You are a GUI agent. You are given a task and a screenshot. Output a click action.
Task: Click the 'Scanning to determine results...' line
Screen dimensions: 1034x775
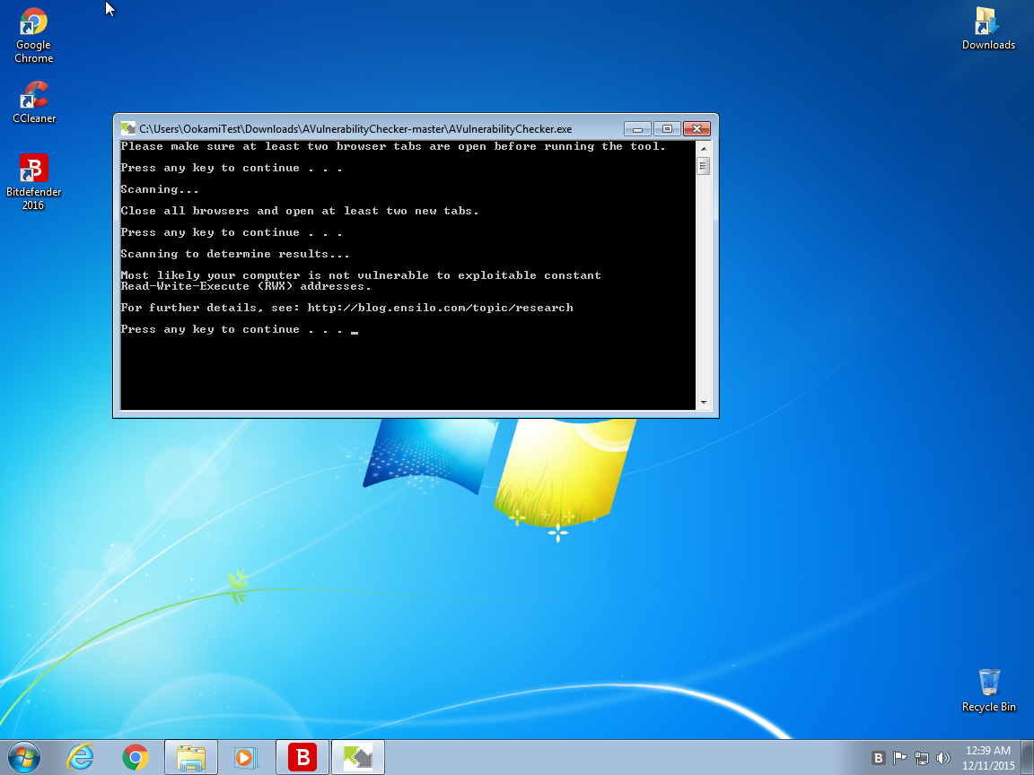(235, 255)
